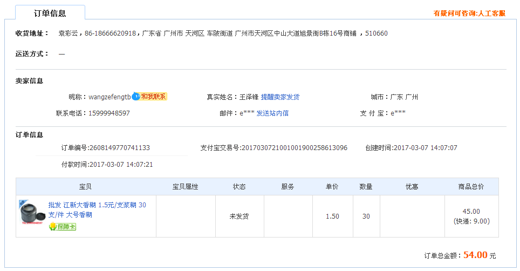Viewport: 520px width, 271px height.
Task: Click the seller phone number 15999948597
Action: (109, 113)
